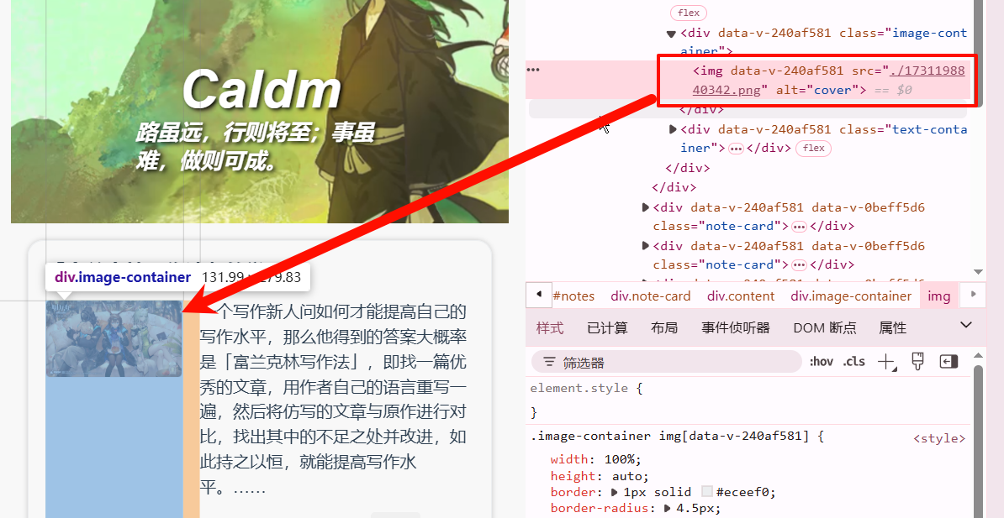Expand more tabs chevron in styles pane
Viewport: 1004px width, 518px height.
tap(966, 326)
